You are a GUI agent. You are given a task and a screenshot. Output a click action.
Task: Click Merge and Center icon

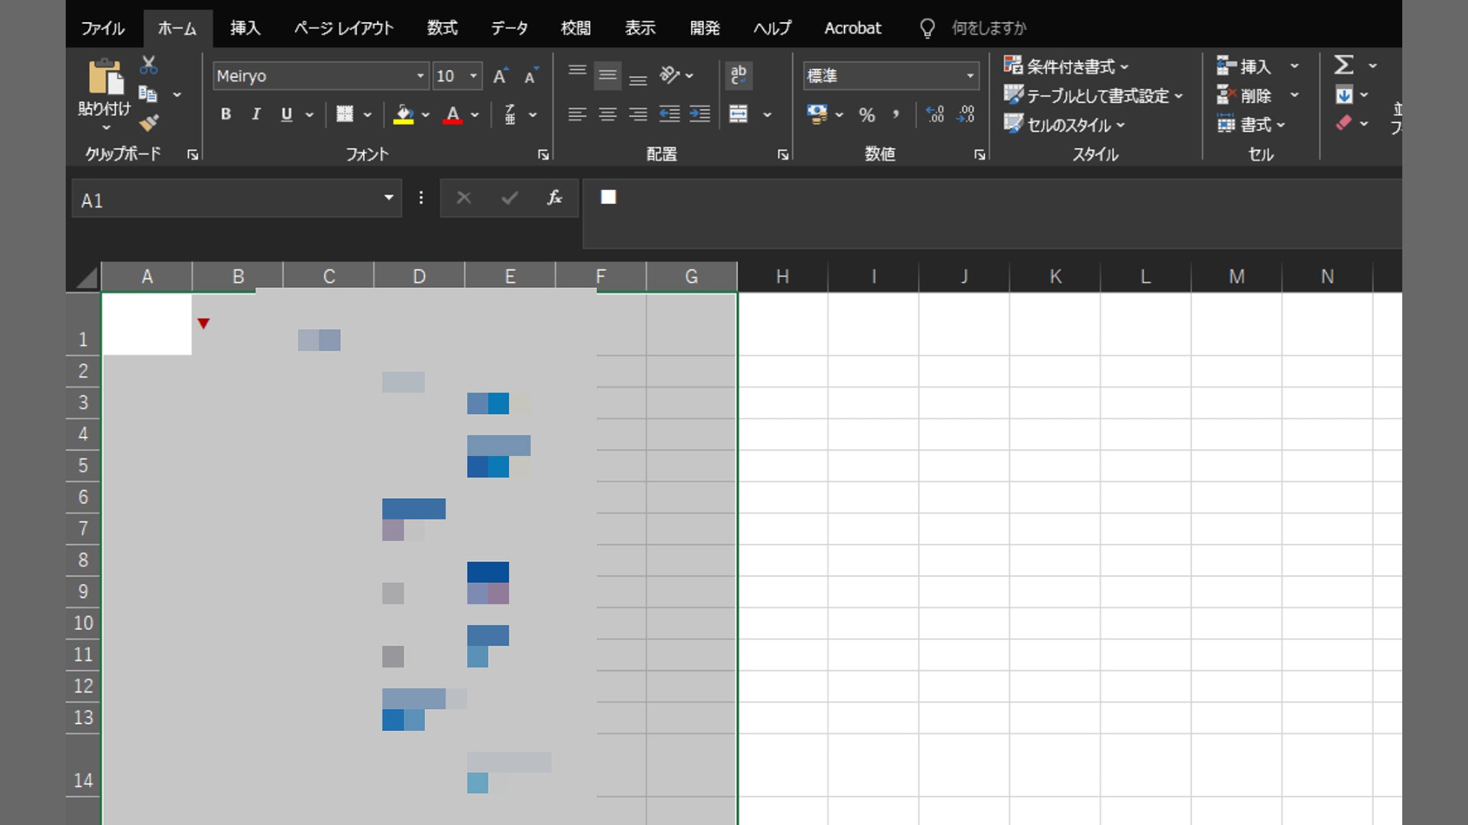(739, 115)
